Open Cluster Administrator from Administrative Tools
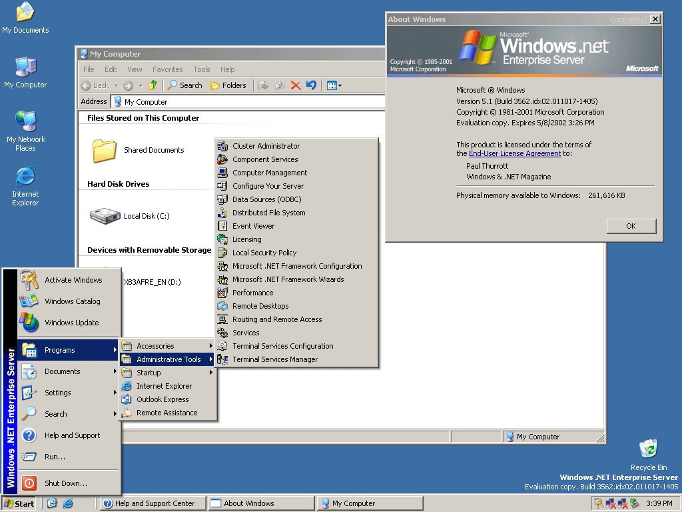The width and height of the screenshot is (682, 512). click(x=296, y=146)
